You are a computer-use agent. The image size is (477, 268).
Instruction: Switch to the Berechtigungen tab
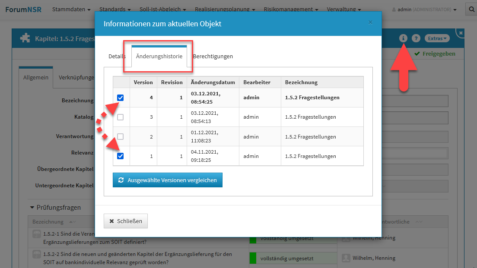pos(213,56)
